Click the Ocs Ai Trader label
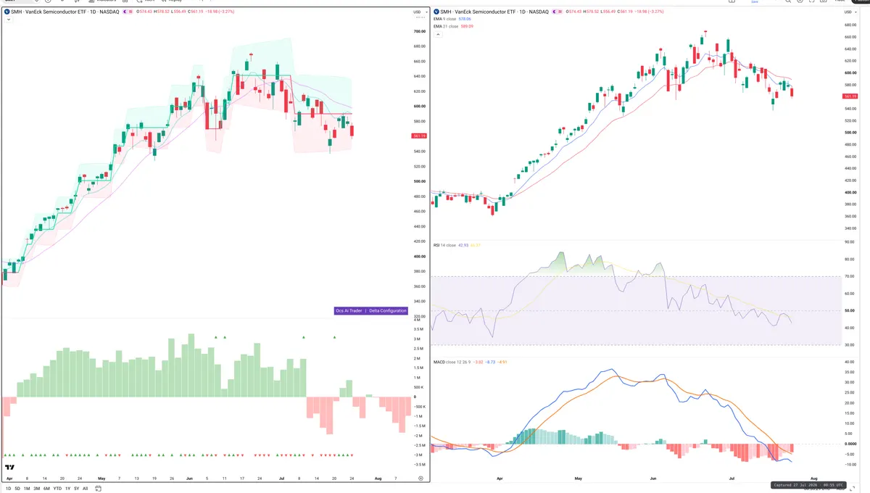The image size is (870, 493). click(349, 310)
